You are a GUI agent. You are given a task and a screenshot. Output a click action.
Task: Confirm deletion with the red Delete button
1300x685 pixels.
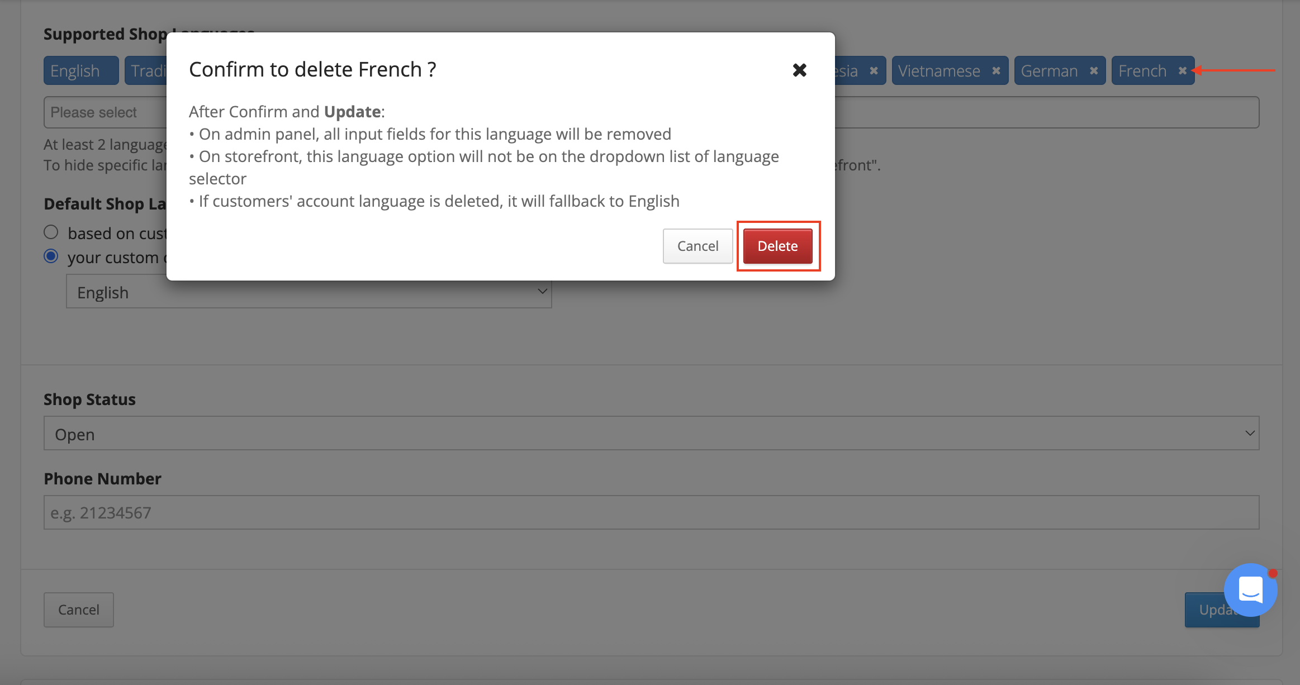[x=777, y=246]
